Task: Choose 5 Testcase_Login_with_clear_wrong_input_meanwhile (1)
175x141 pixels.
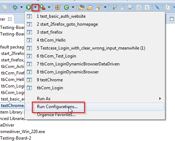Action: click(x=95, y=48)
